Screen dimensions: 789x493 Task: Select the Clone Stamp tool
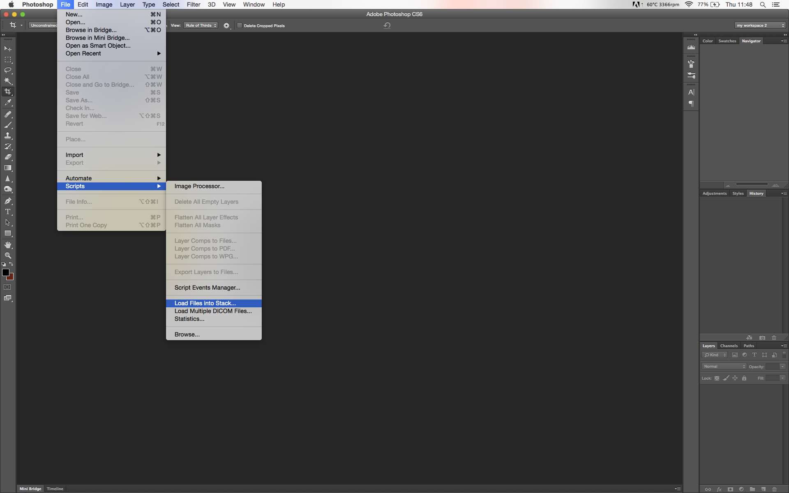pyautogui.click(x=8, y=136)
